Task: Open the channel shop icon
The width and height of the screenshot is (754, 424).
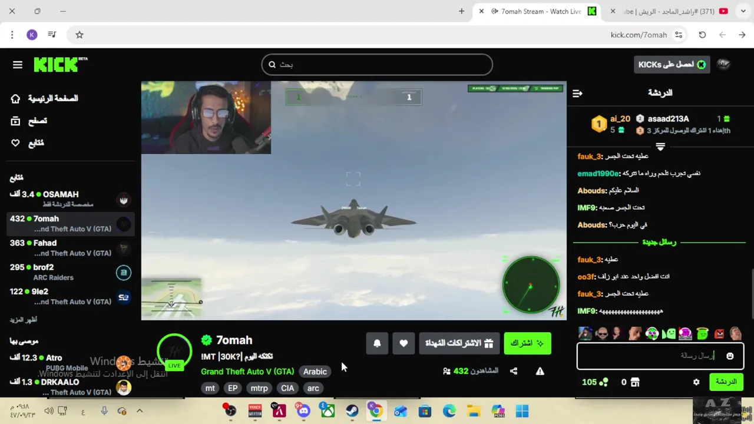Action: point(635,382)
